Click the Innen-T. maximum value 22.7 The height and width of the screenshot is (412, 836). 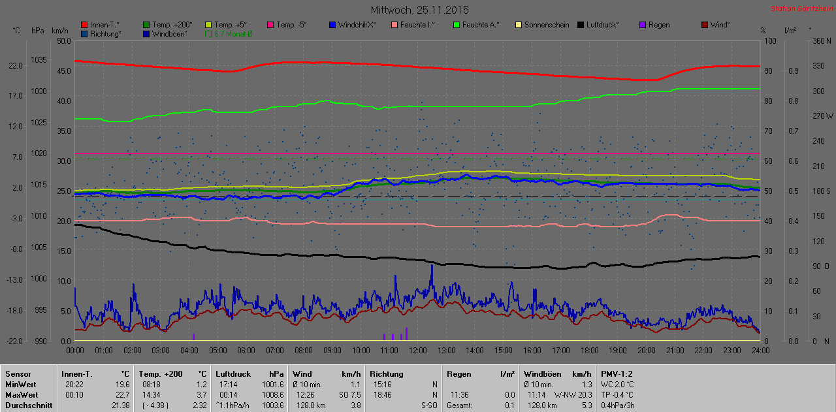123,395
